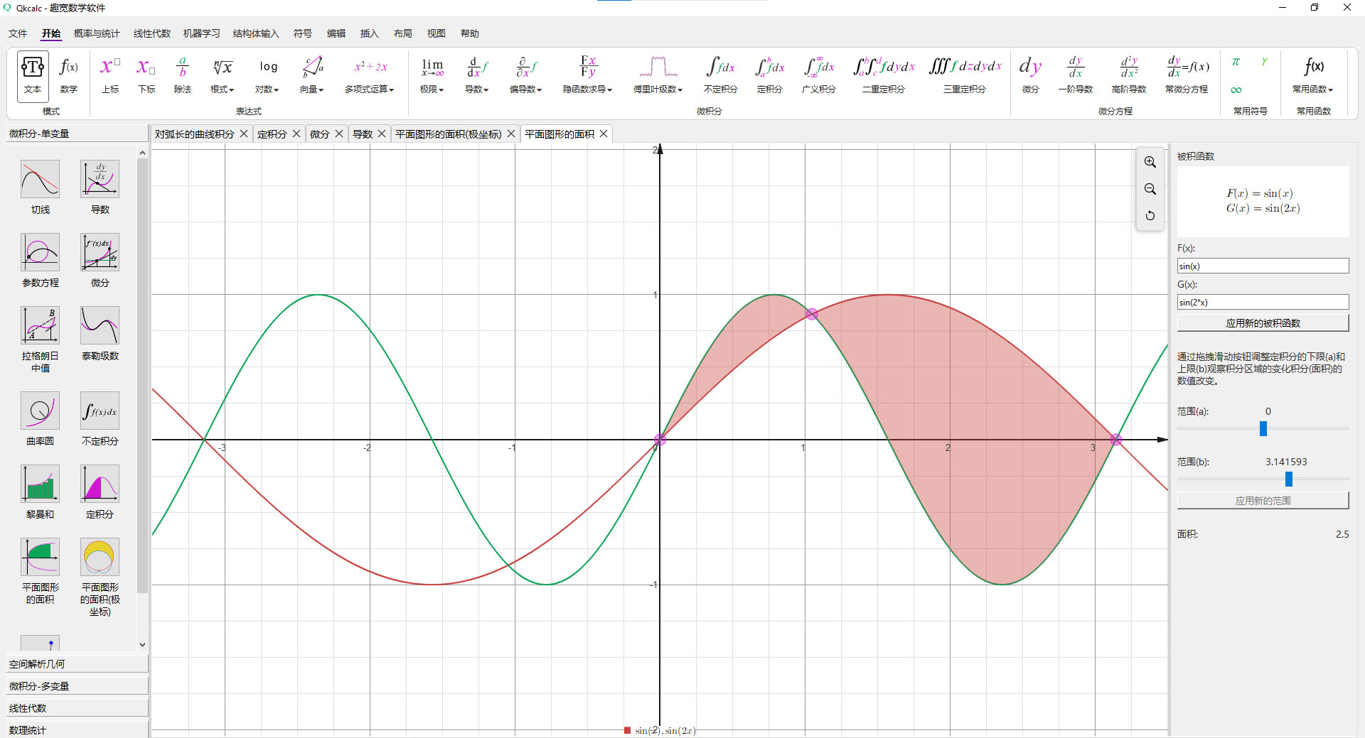Select the 泰勒级数 Taylor series tool
Viewport: 1365px width, 738px height.
click(x=100, y=333)
